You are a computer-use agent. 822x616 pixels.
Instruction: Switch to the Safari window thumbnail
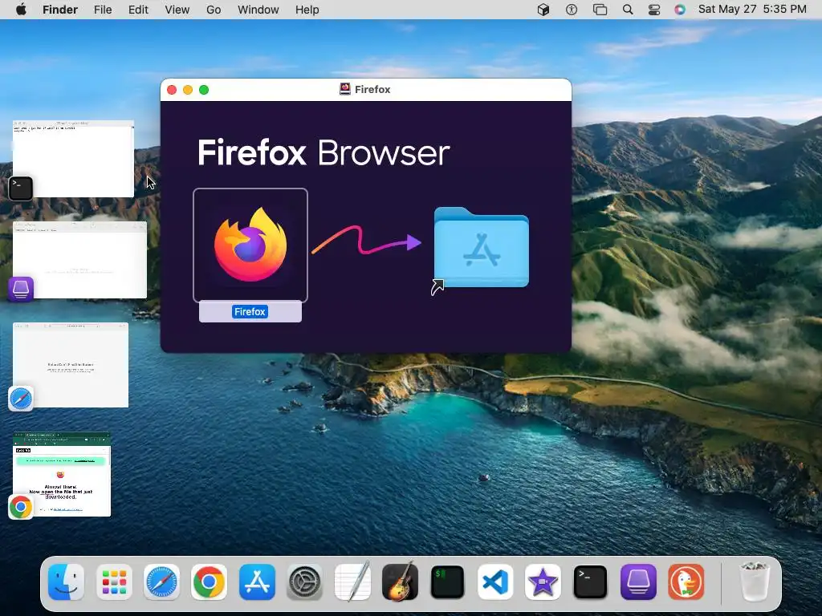(71, 365)
